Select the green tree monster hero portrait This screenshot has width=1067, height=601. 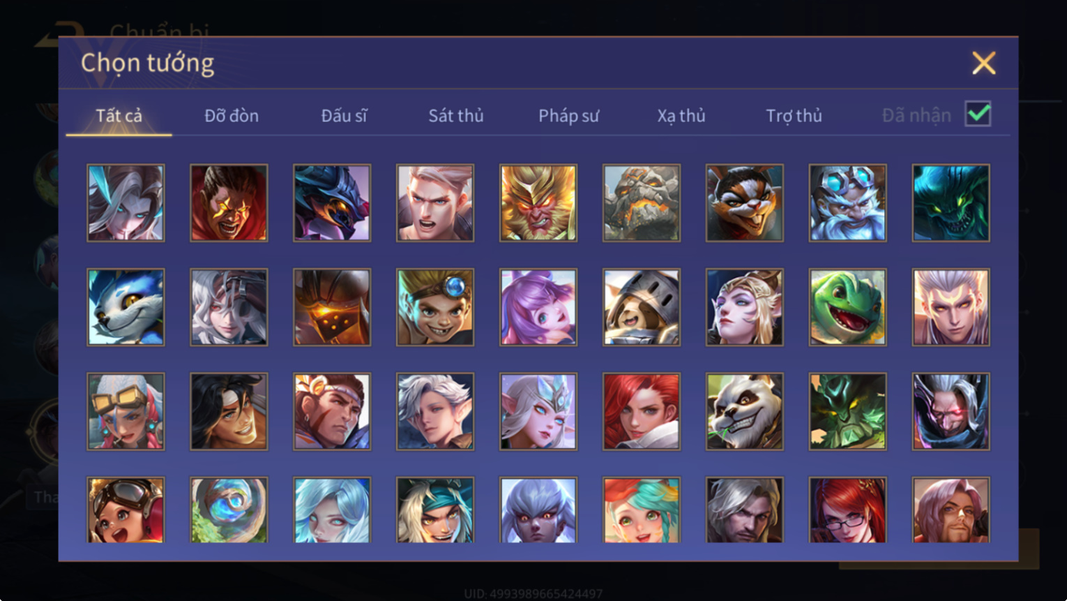coord(847,411)
